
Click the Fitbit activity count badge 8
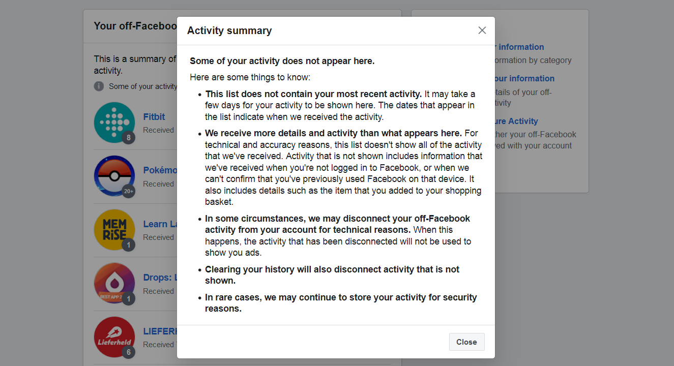tap(129, 138)
